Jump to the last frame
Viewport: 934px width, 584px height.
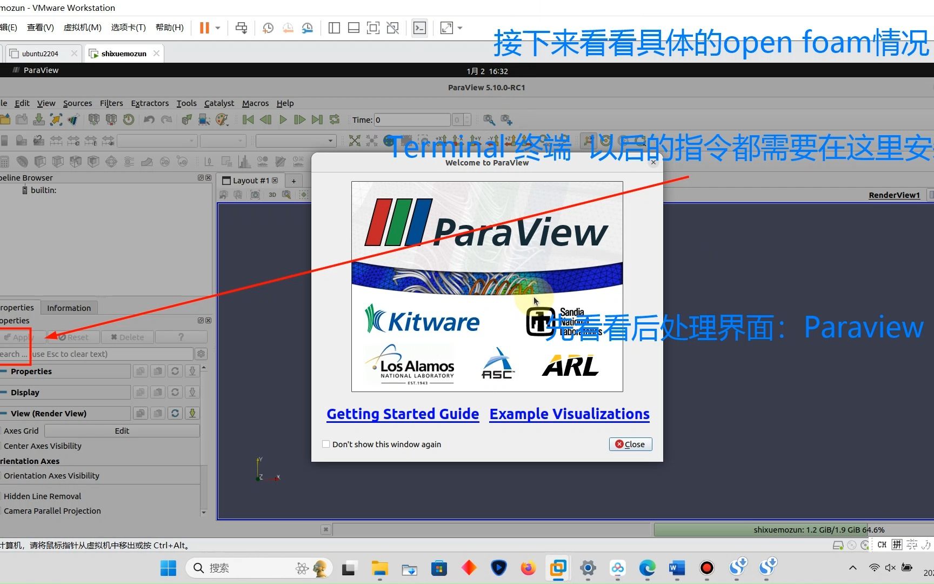317,120
